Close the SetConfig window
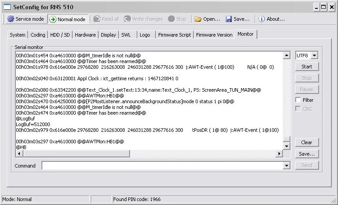The height and width of the screenshot is (205, 338). tap(331, 7)
